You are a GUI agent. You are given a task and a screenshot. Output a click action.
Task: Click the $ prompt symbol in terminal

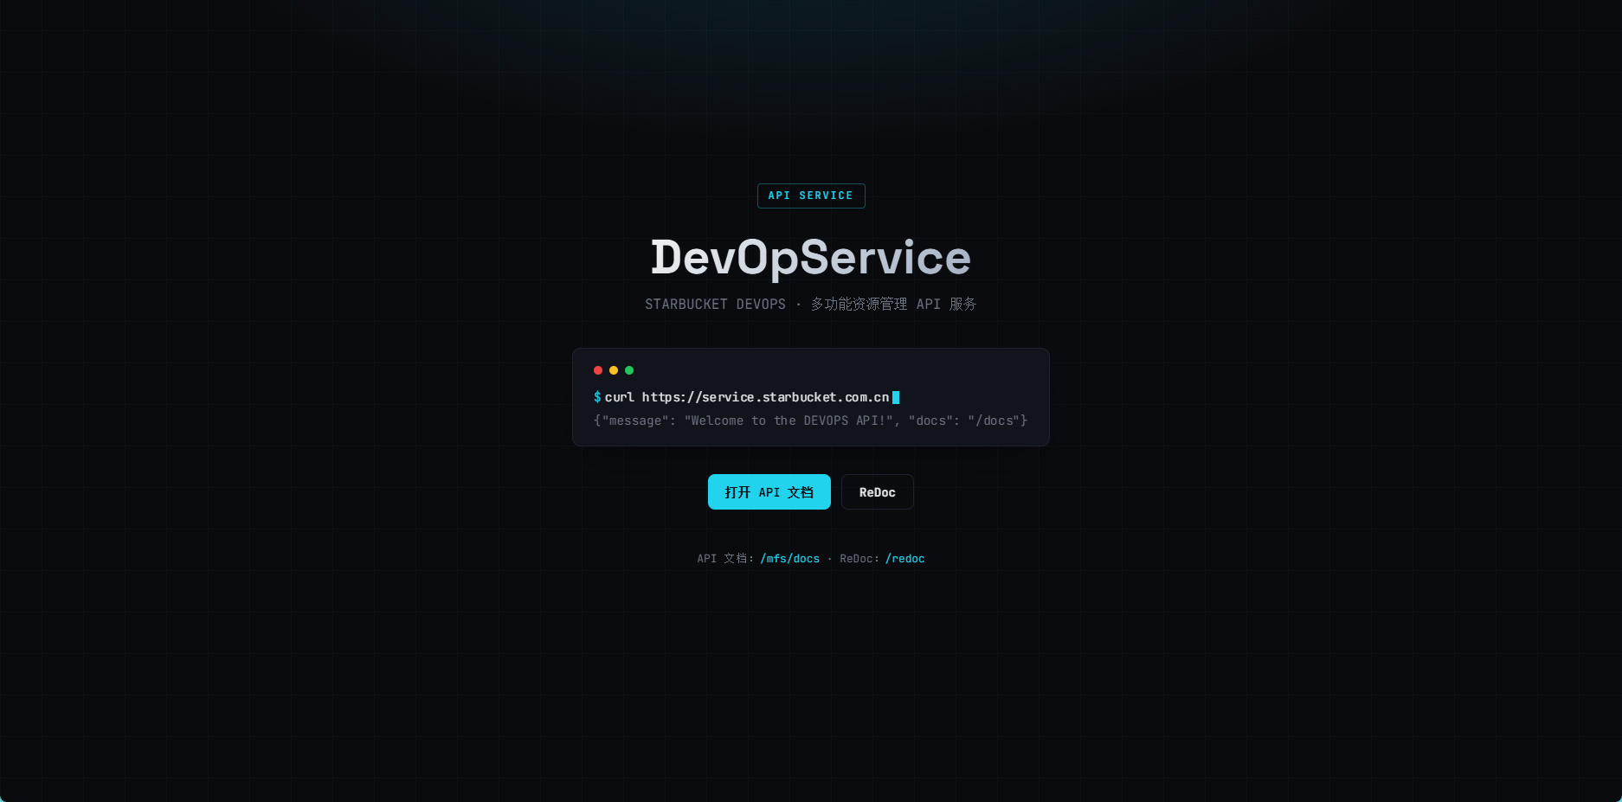[x=597, y=397]
